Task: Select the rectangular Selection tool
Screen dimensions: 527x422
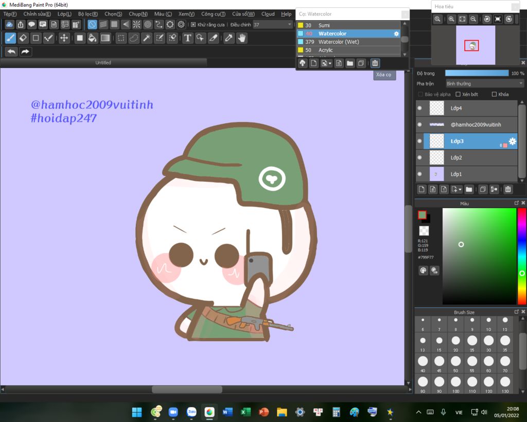Action: click(121, 38)
